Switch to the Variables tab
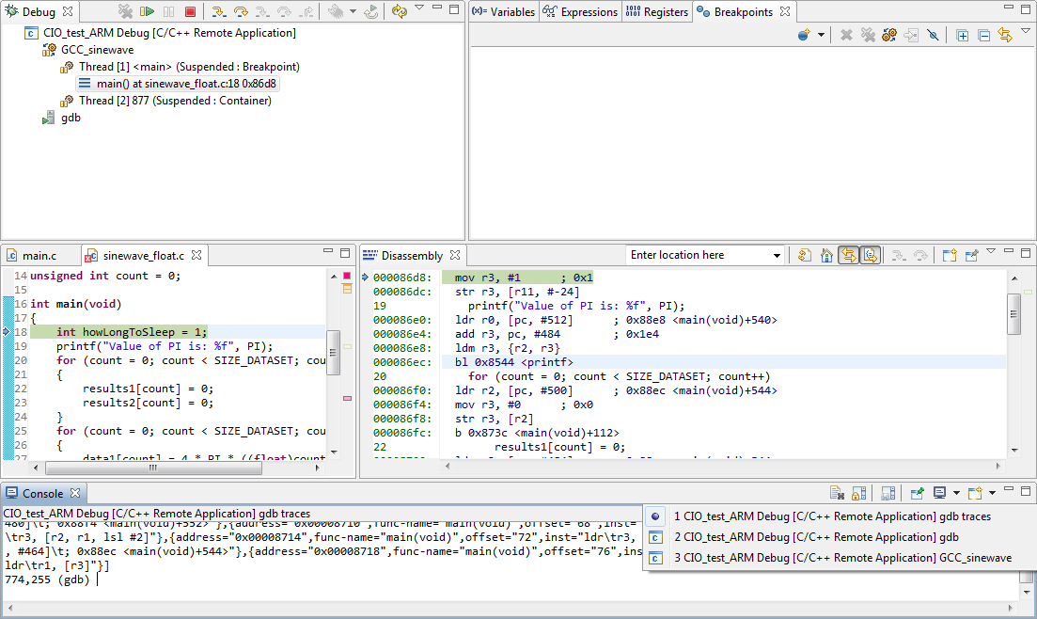This screenshot has width=1037, height=619. point(505,12)
